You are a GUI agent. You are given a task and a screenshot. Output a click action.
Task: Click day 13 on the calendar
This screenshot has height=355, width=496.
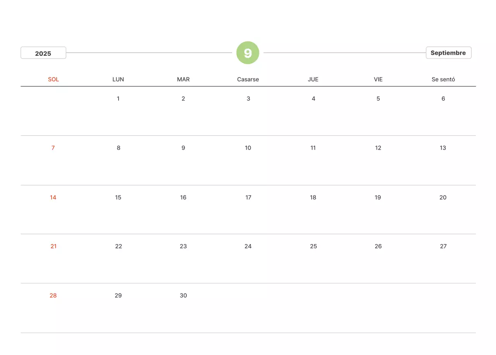click(x=443, y=148)
